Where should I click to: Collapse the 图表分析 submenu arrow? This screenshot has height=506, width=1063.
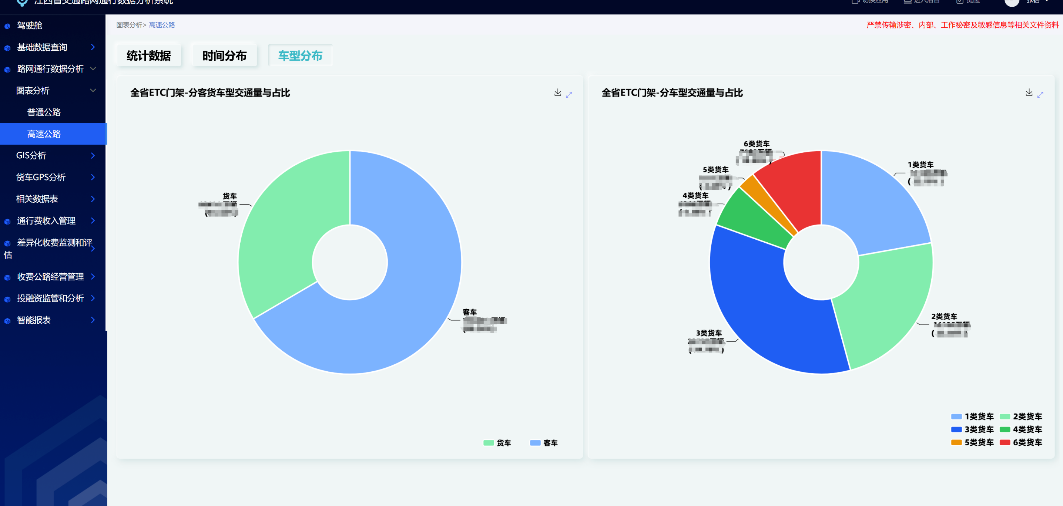[93, 90]
